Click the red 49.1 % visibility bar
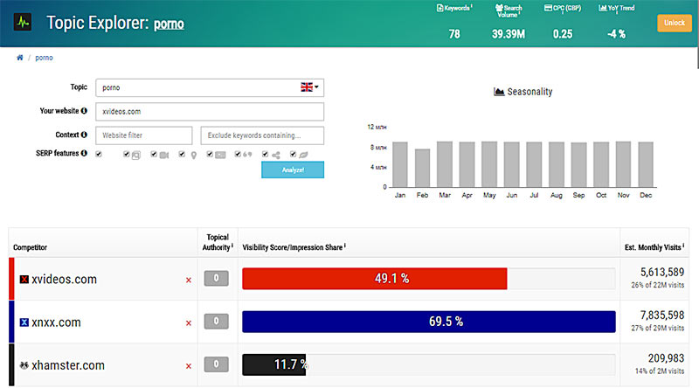The image size is (699, 388). (x=375, y=279)
